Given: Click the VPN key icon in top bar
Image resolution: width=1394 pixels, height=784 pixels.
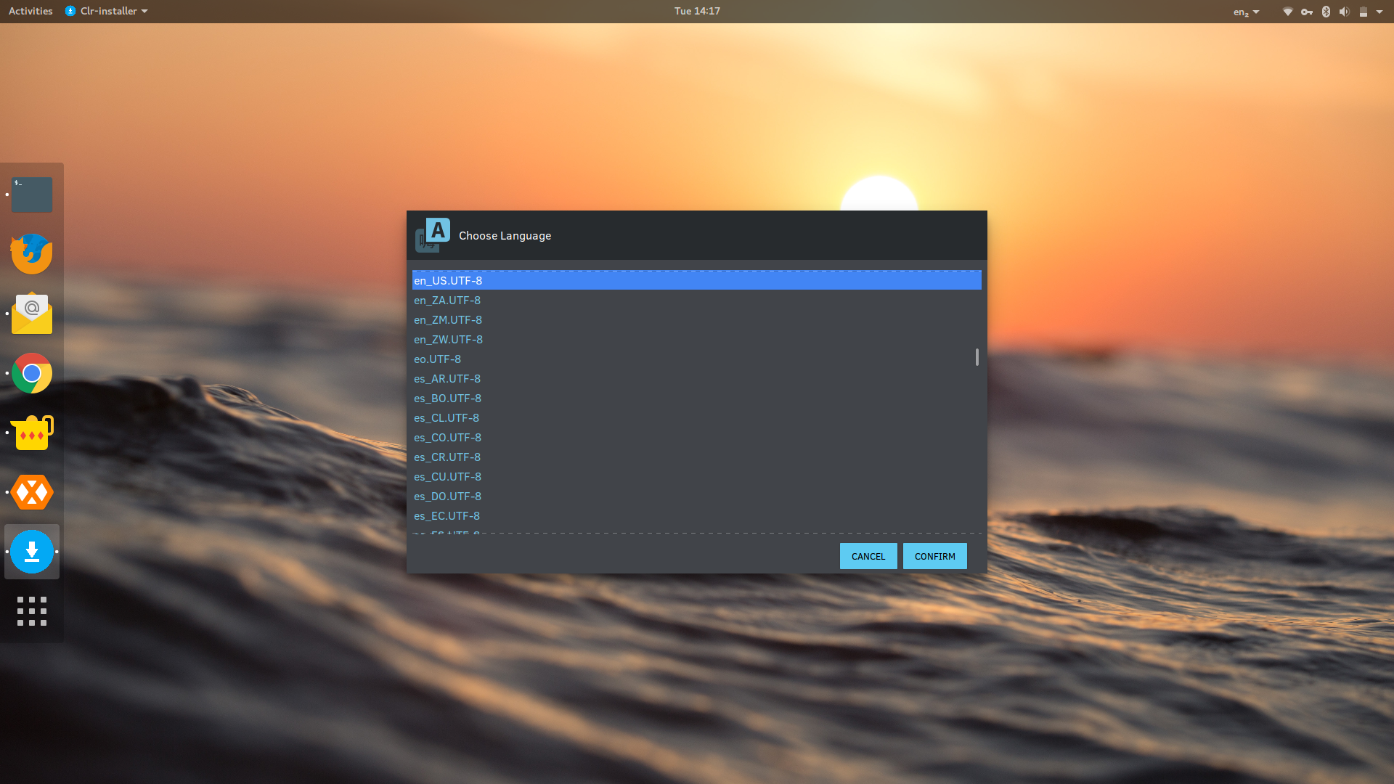Looking at the screenshot, I should (x=1307, y=12).
